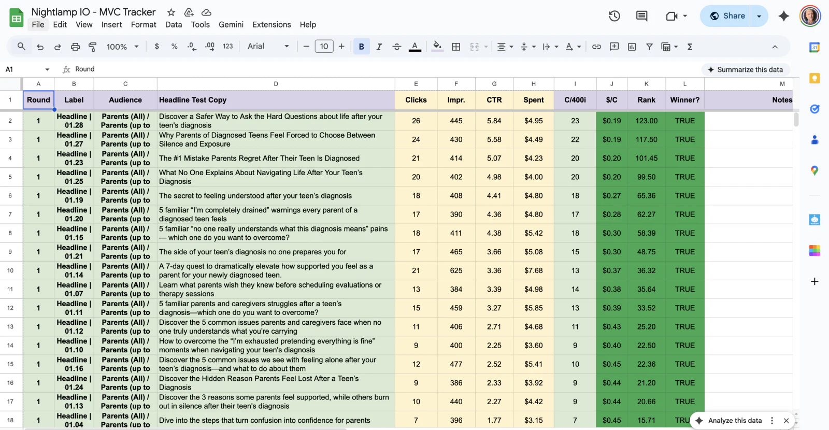Insert a chart

point(632,47)
